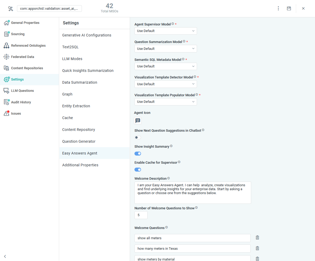Disable the Show Insight Summary toggle

[138, 153]
